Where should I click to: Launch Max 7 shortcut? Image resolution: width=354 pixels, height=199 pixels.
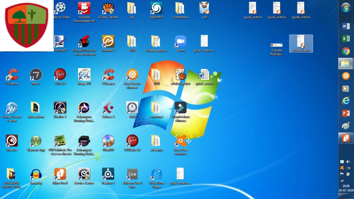pos(36,77)
